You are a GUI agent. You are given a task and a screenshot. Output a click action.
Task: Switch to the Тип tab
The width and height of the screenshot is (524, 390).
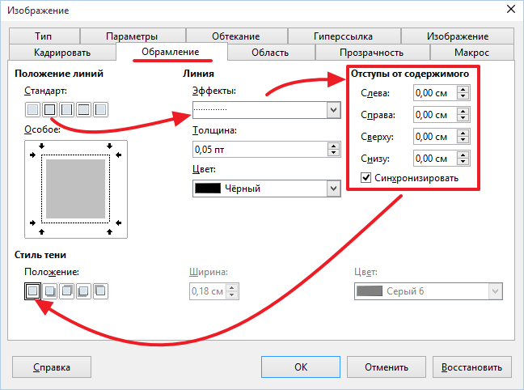click(44, 36)
